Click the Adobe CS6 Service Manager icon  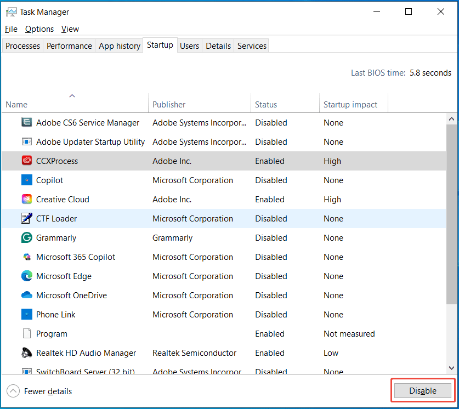pyautogui.click(x=27, y=122)
